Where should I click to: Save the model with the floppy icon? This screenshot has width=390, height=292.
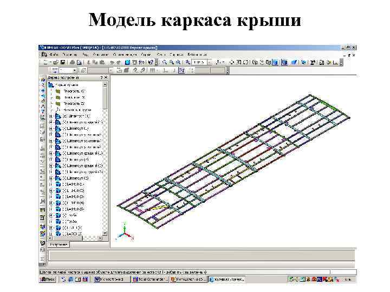pos(63,62)
